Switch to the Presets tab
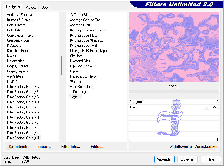The height and width of the screenshot is (166, 224). [31, 7]
